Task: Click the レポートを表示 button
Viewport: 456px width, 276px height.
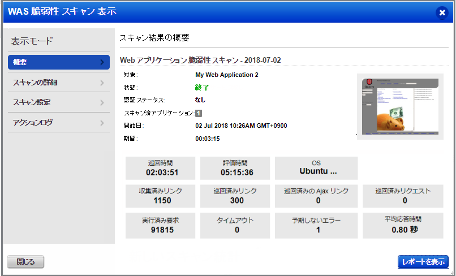Action: click(423, 261)
